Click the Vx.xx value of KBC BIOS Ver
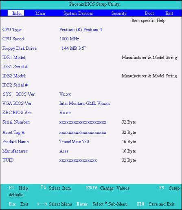Screen dimensions: 182x210 coord(65,113)
